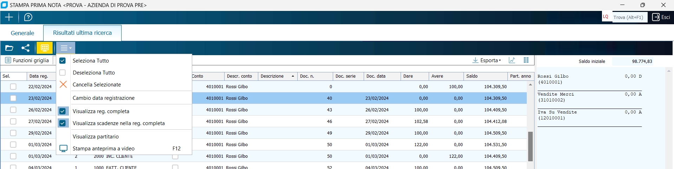674x169 pixels.
Task: Minimize the Stampa Prima Nota window
Action: pyautogui.click(x=622, y=5)
